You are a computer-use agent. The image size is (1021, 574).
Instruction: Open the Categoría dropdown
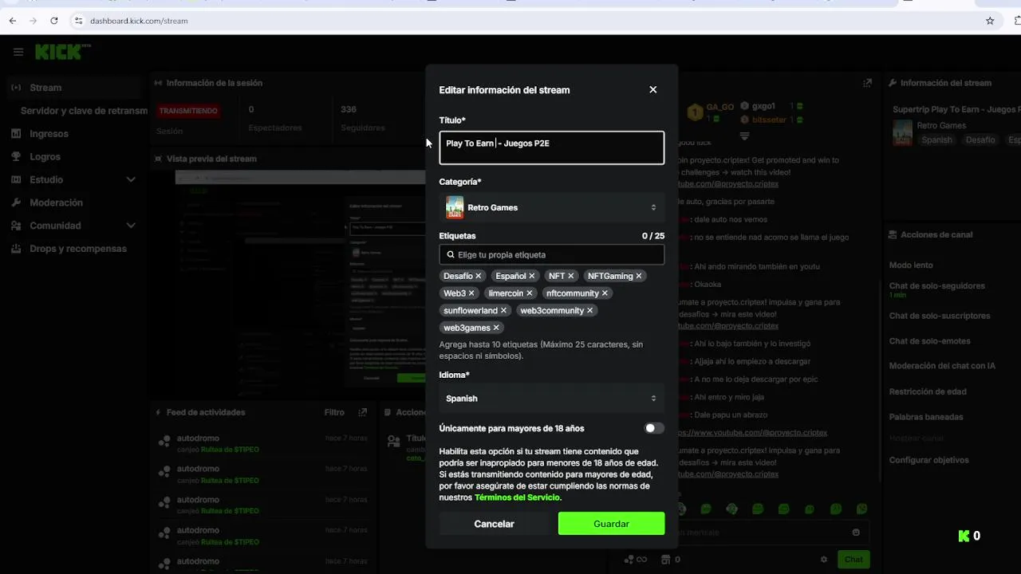tap(551, 207)
